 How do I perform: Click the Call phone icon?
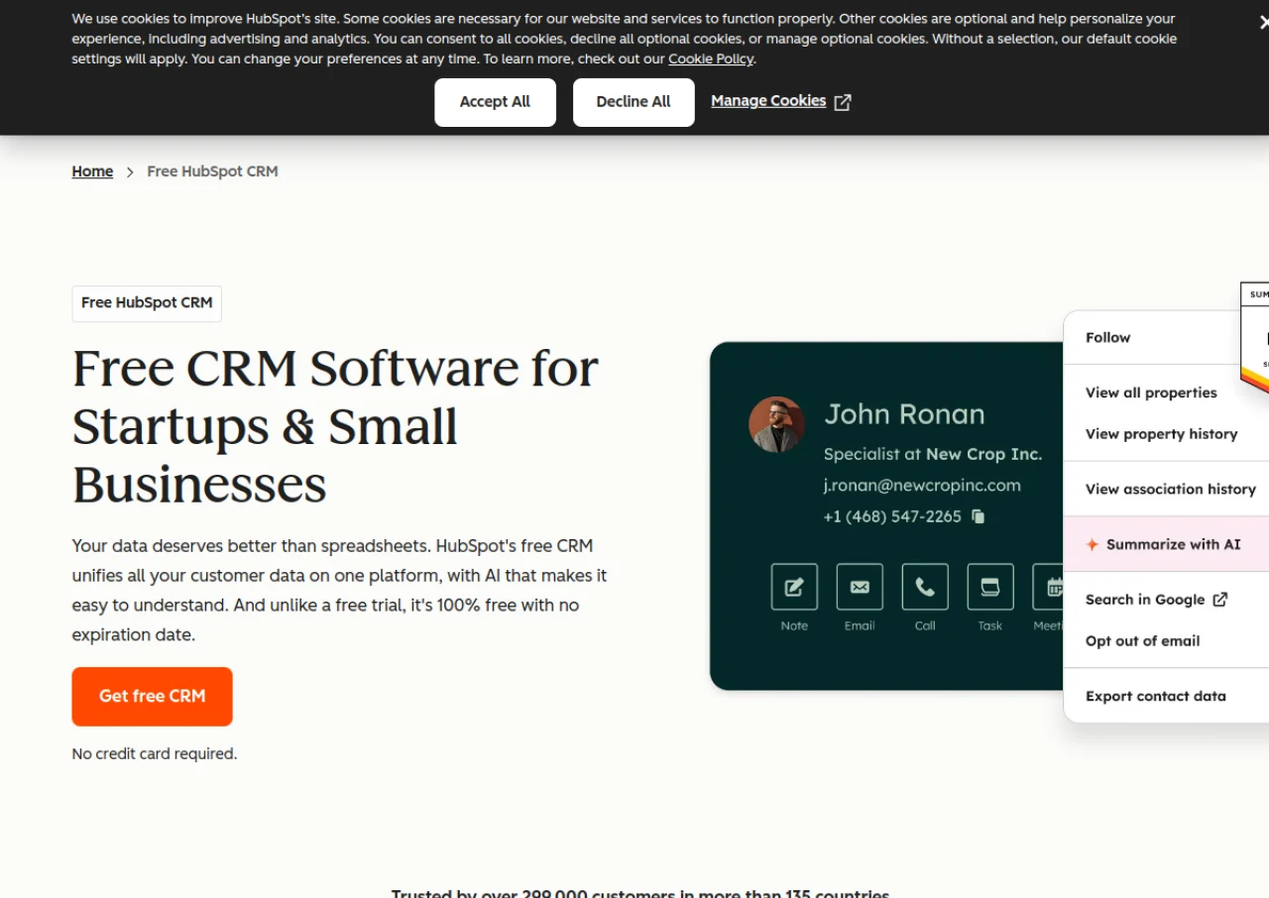[925, 587]
